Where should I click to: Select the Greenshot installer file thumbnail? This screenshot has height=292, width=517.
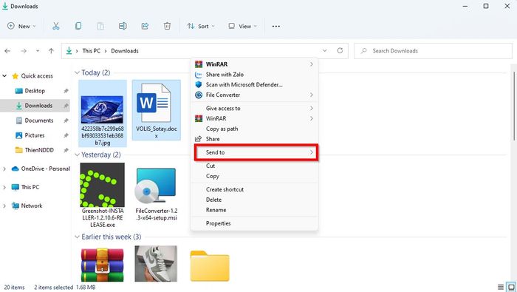pos(102,185)
